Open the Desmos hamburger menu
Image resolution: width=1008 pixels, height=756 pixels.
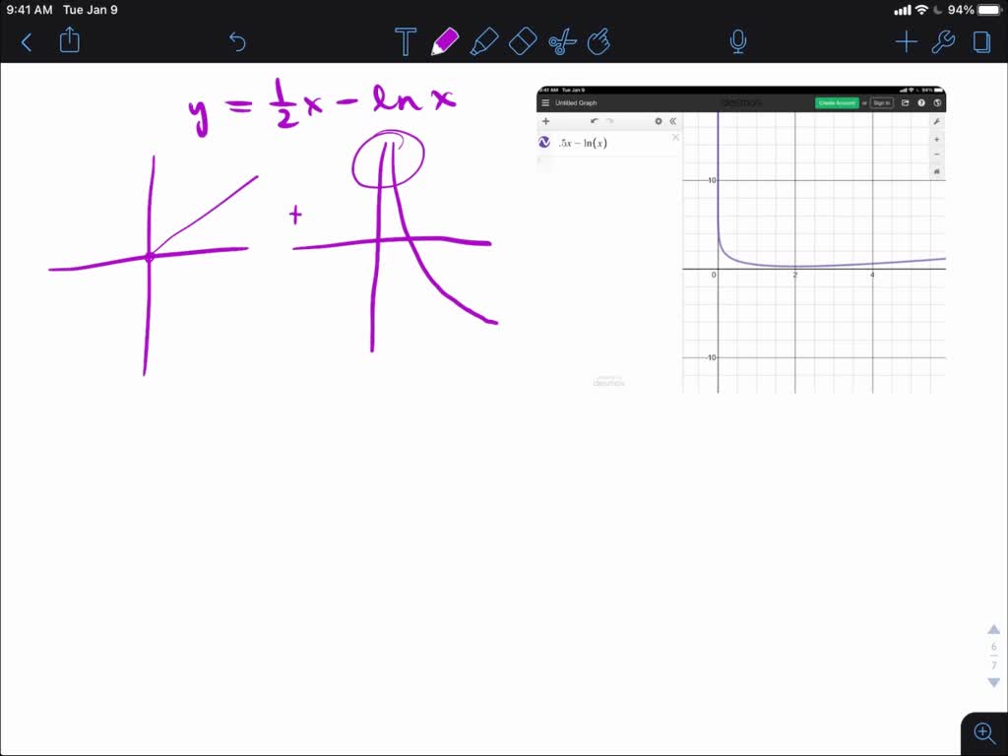[x=545, y=102]
